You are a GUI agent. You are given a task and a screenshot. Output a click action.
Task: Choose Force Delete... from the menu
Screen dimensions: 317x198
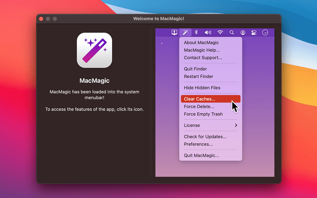pos(199,107)
